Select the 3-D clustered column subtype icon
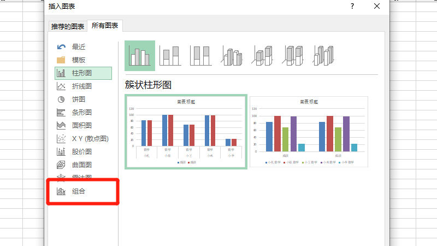 232,56
